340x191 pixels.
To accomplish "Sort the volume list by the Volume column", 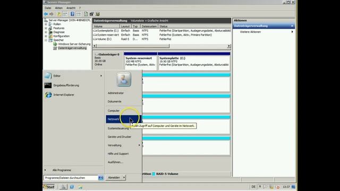I will click(106, 27).
